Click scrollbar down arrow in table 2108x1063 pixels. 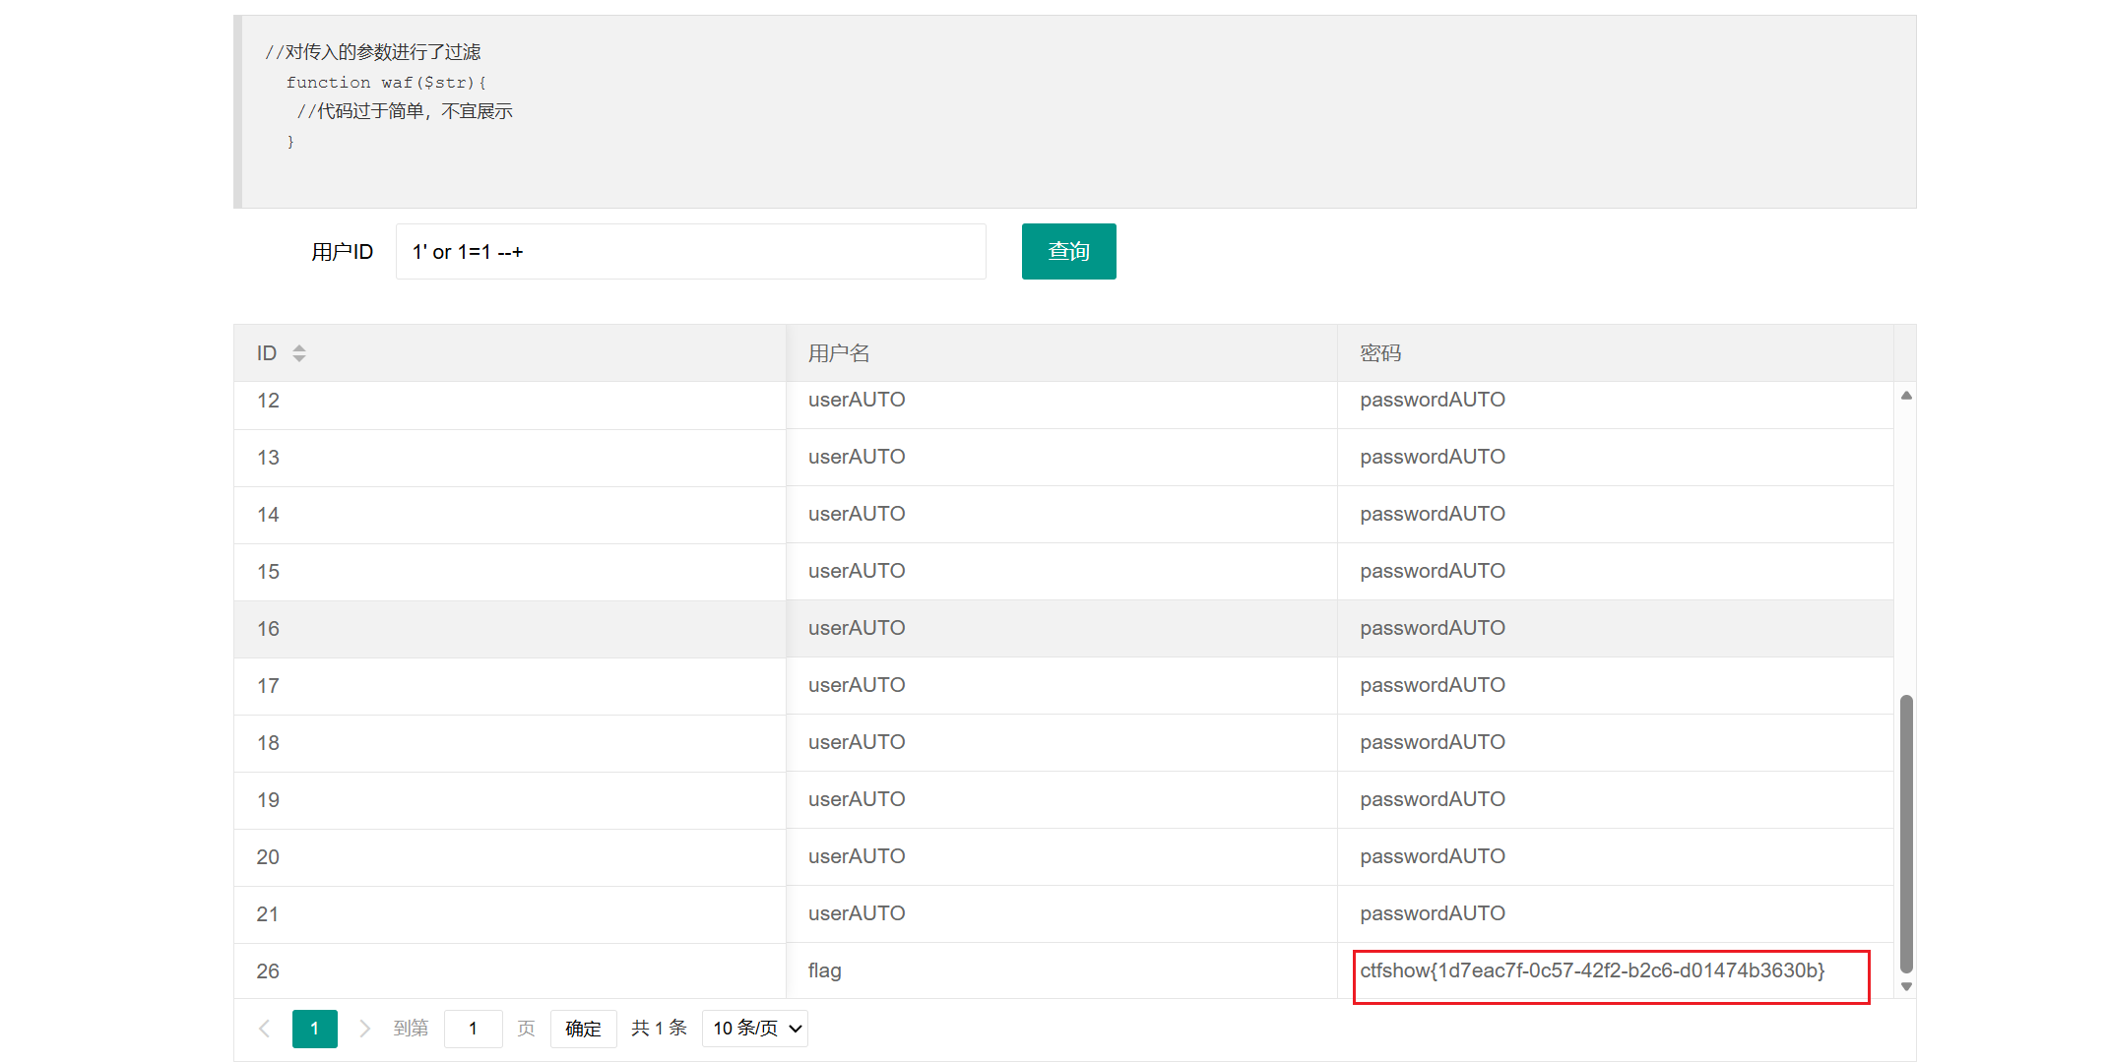pyautogui.click(x=1906, y=986)
